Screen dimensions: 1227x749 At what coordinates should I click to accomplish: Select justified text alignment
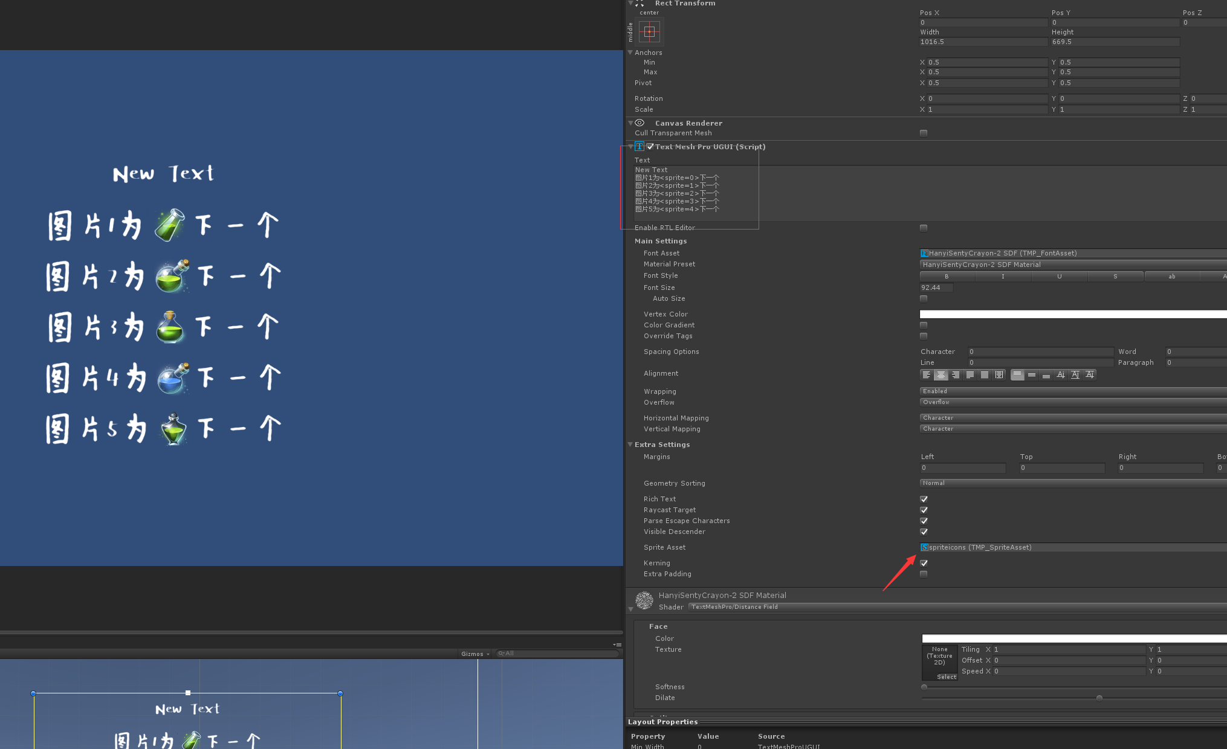970,374
